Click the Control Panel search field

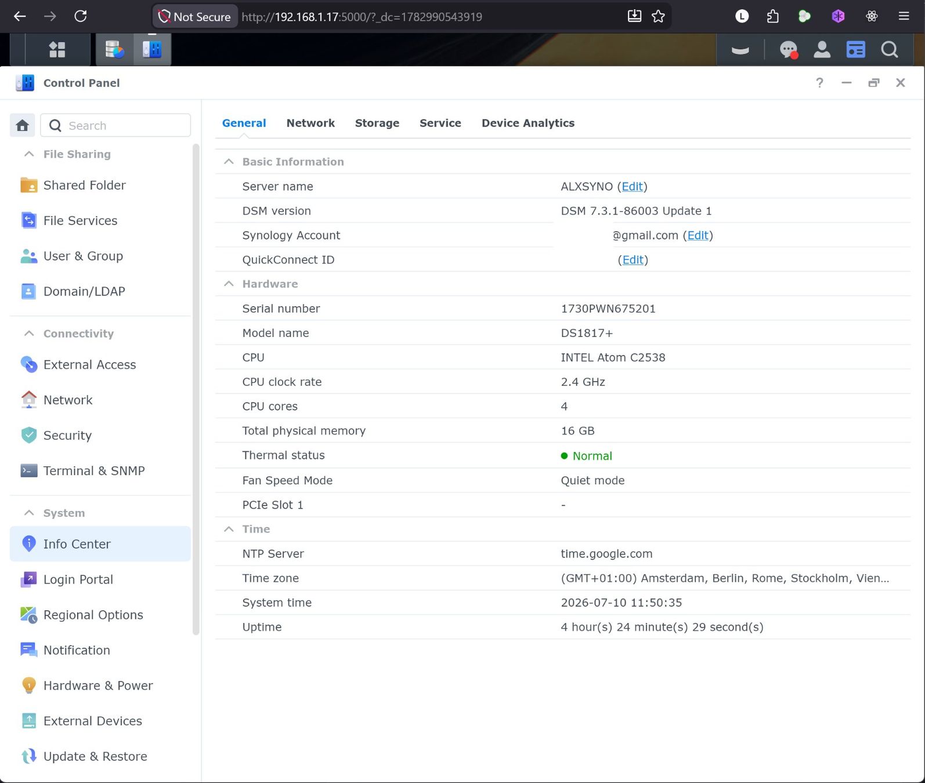[115, 125]
